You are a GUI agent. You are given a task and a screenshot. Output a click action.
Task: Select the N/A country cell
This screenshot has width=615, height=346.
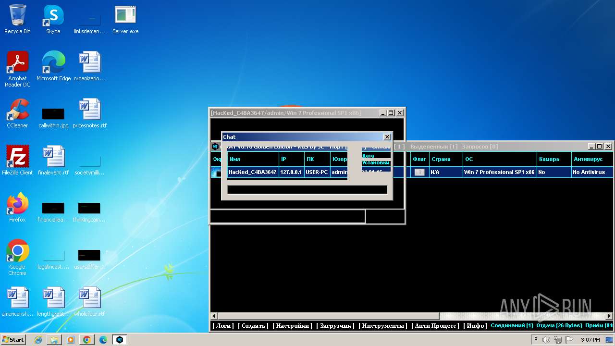(x=446, y=172)
